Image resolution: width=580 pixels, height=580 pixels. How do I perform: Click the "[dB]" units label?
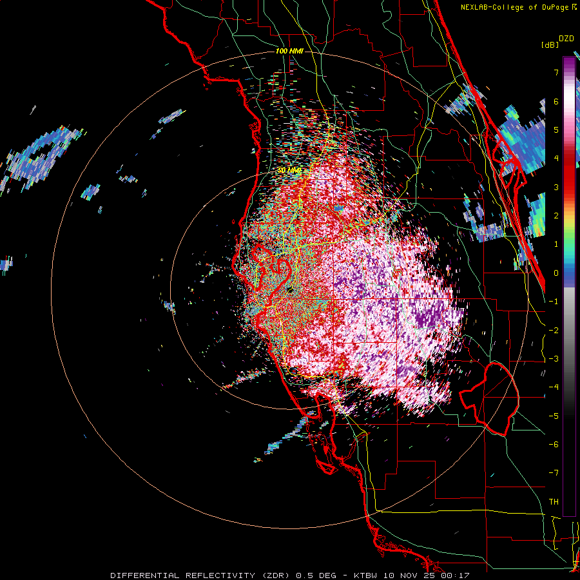coord(550,44)
